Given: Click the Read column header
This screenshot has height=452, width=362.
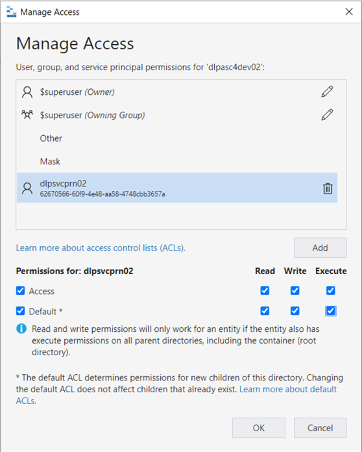Looking at the screenshot, I should pyautogui.click(x=265, y=271).
